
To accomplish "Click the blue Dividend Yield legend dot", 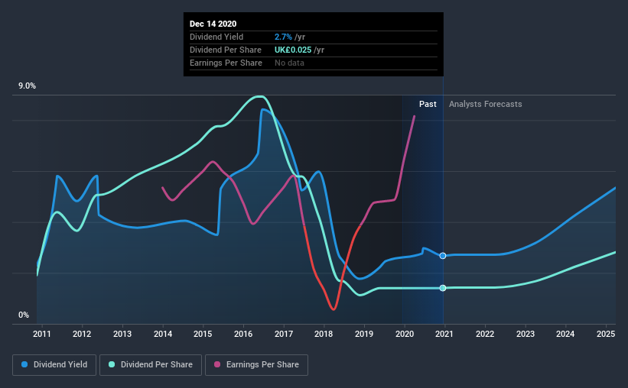I will [x=24, y=365].
